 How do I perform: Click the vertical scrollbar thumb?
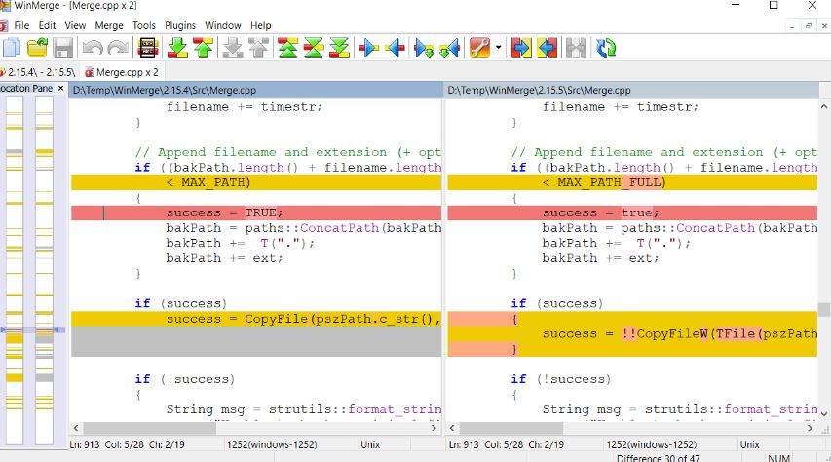tap(824, 309)
